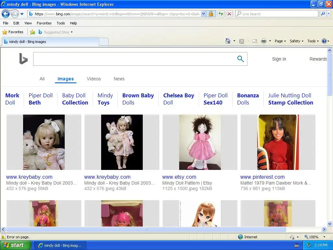Open Live Search provider options dropdown

[328, 14]
